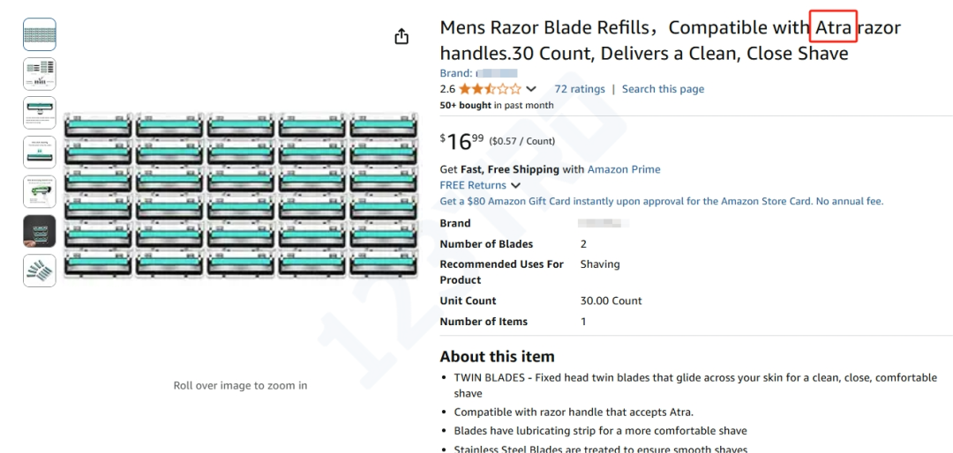The height and width of the screenshot is (453, 953).
Task: Select the third thumbnail showing single cartridge
Action: (40, 113)
